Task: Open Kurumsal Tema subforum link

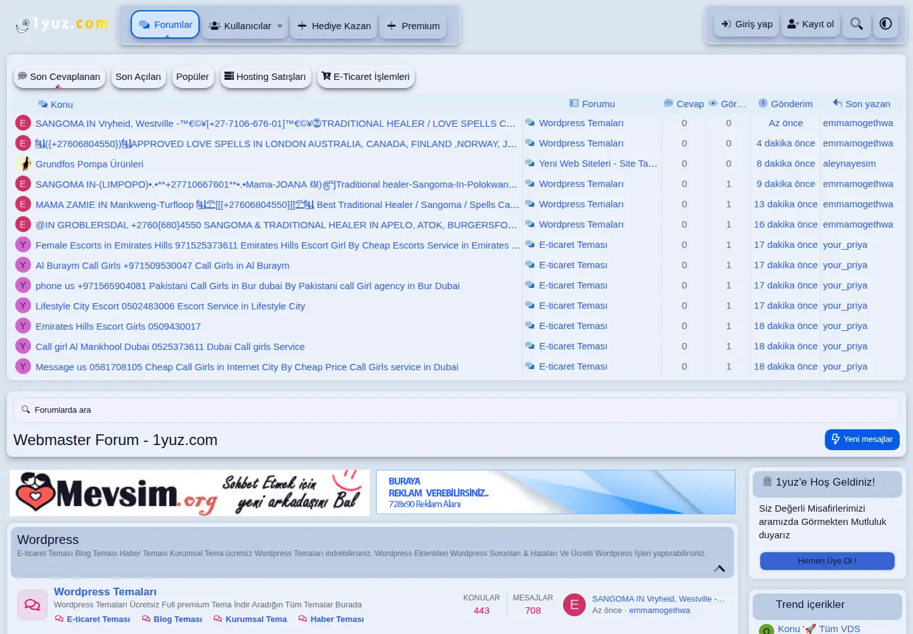Action: 256,619
